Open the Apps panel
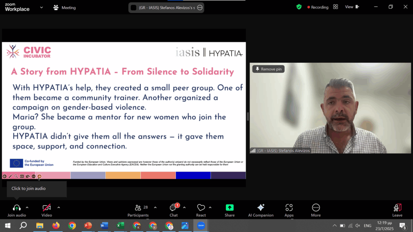The height and width of the screenshot is (232, 413). [289, 208]
